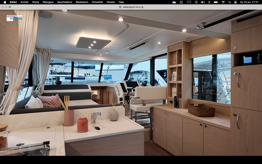Open the Ontwikkel menu
This screenshot has height=164, width=262.
pyautogui.click(x=98, y=2)
